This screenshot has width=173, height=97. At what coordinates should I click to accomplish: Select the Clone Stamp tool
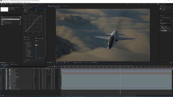(x=22, y=4)
